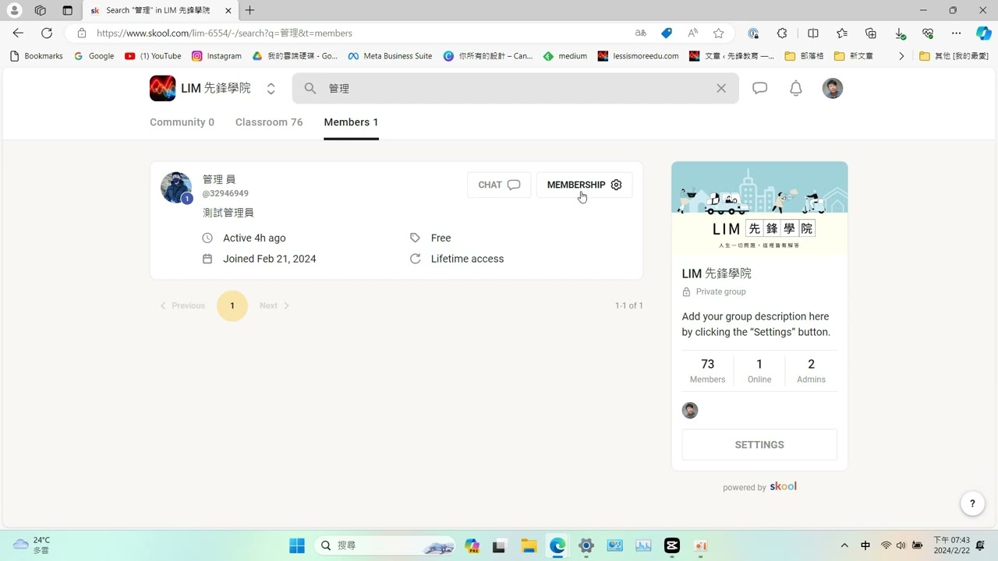Open the chat messages icon in header
This screenshot has height=561, width=998.
[759, 88]
